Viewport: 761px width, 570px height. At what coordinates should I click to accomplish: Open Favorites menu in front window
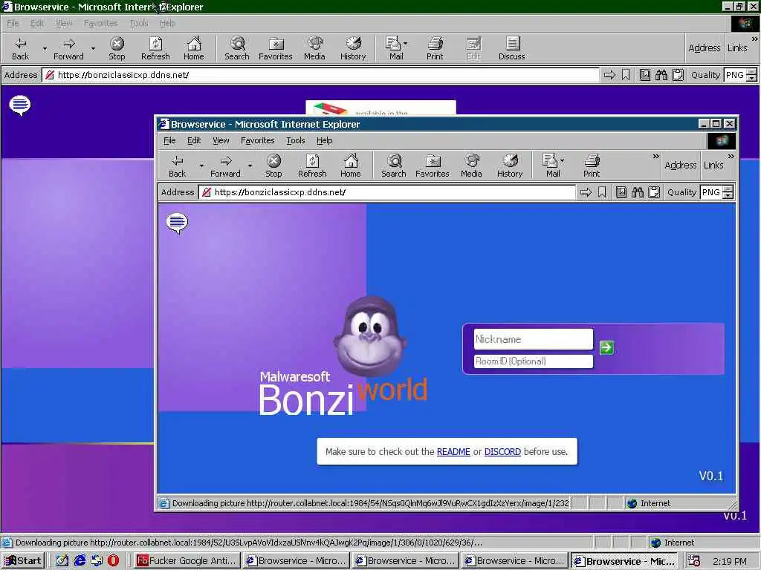[x=258, y=140]
